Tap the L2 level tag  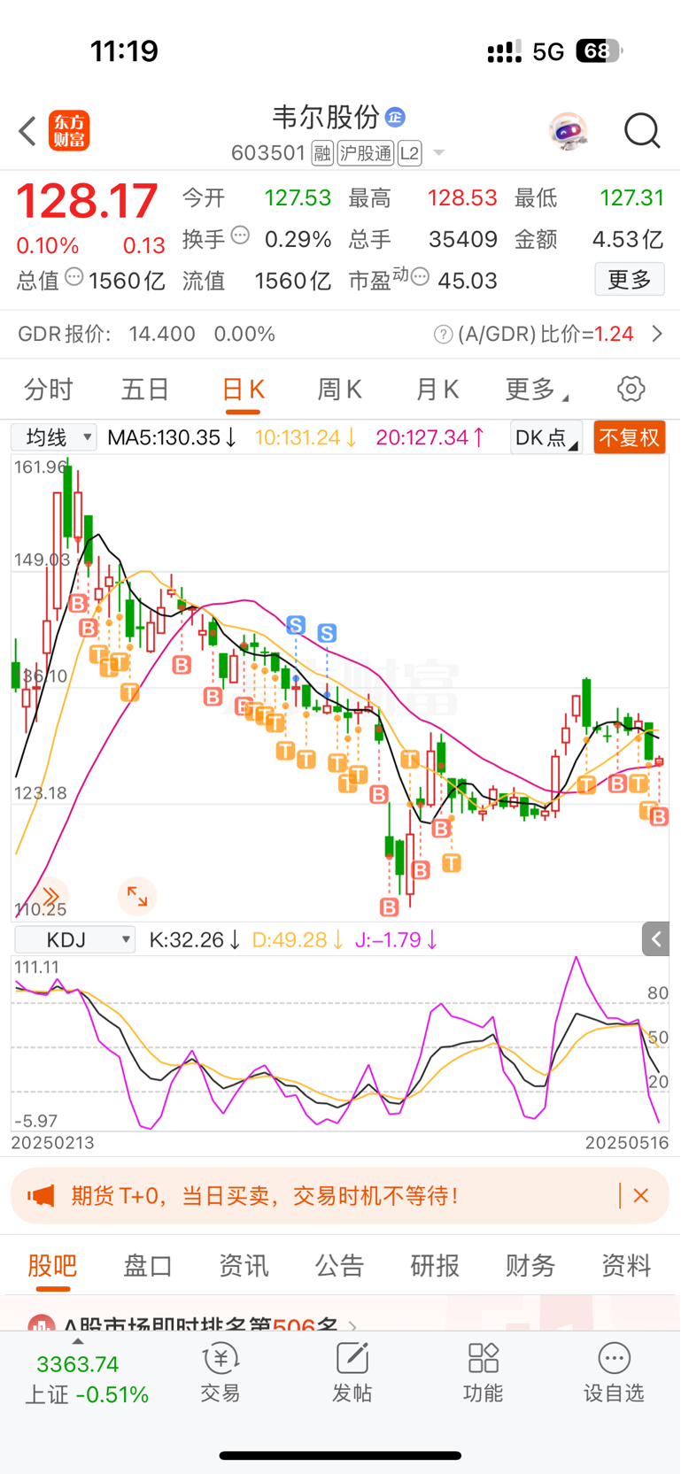pyautogui.click(x=409, y=153)
